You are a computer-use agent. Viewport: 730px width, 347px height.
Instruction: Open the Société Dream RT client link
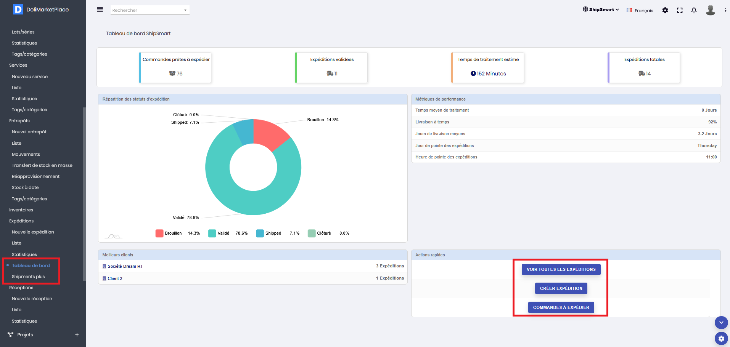tap(125, 266)
